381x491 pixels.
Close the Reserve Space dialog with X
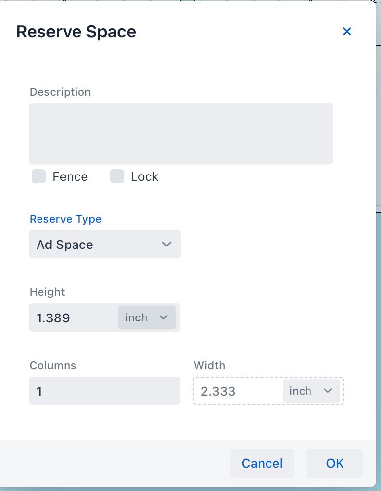(347, 32)
